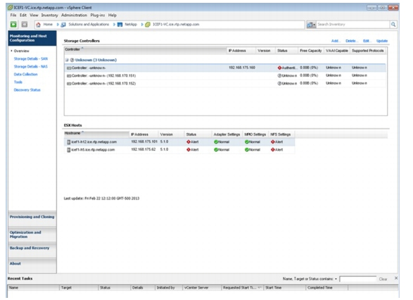Click red Alert status icon for icef1-h12 host
The image size is (413, 300).
click(x=189, y=142)
